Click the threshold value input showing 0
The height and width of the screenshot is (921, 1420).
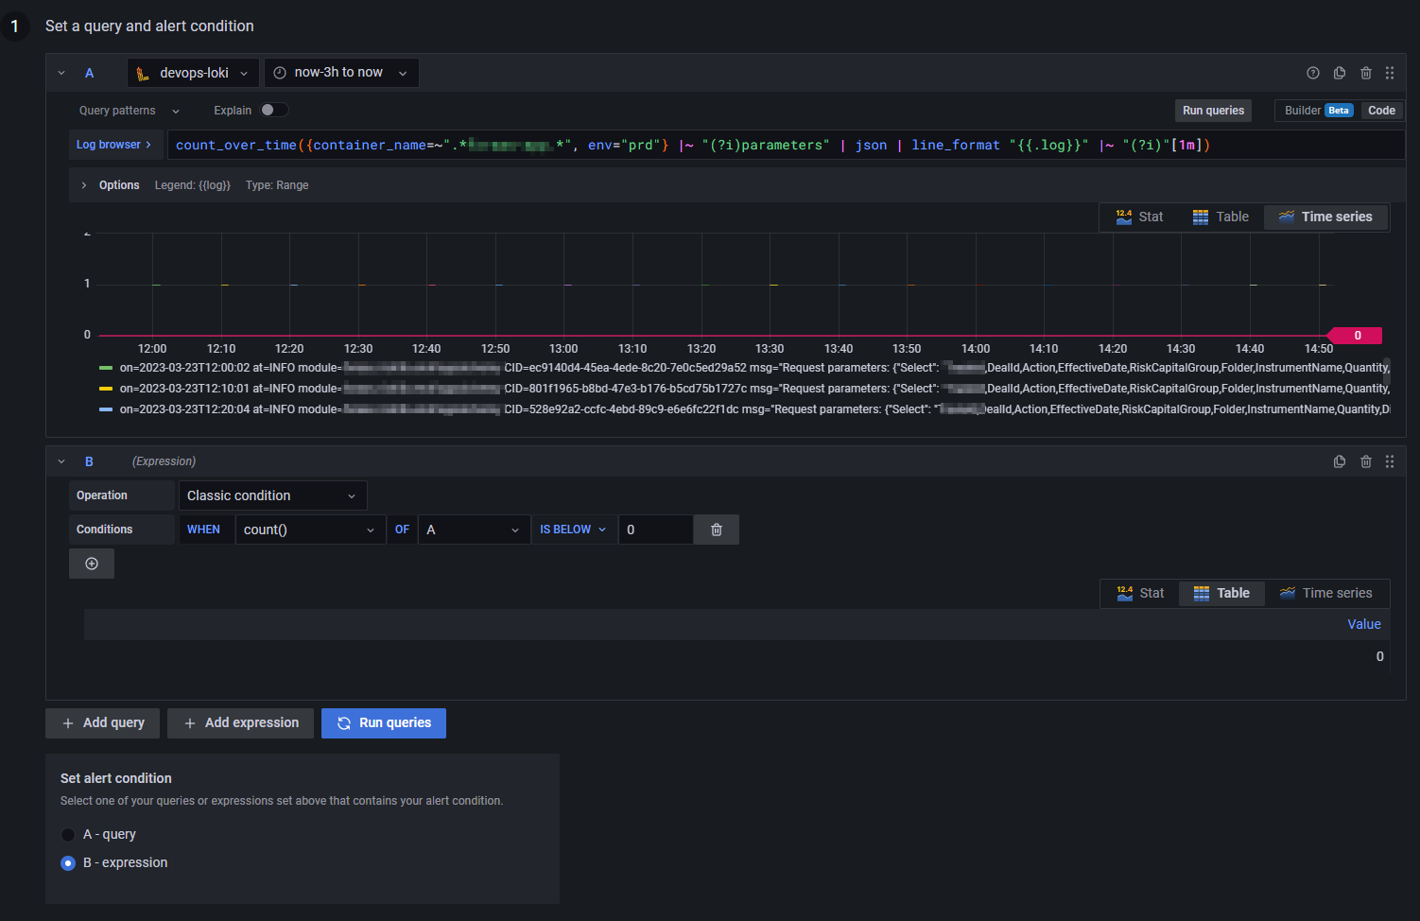point(655,530)
